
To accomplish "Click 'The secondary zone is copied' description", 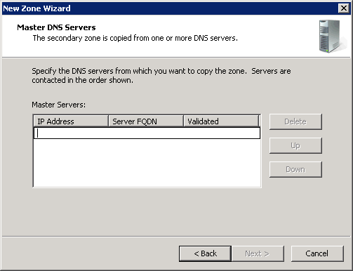I will click(x=135, y=38).
